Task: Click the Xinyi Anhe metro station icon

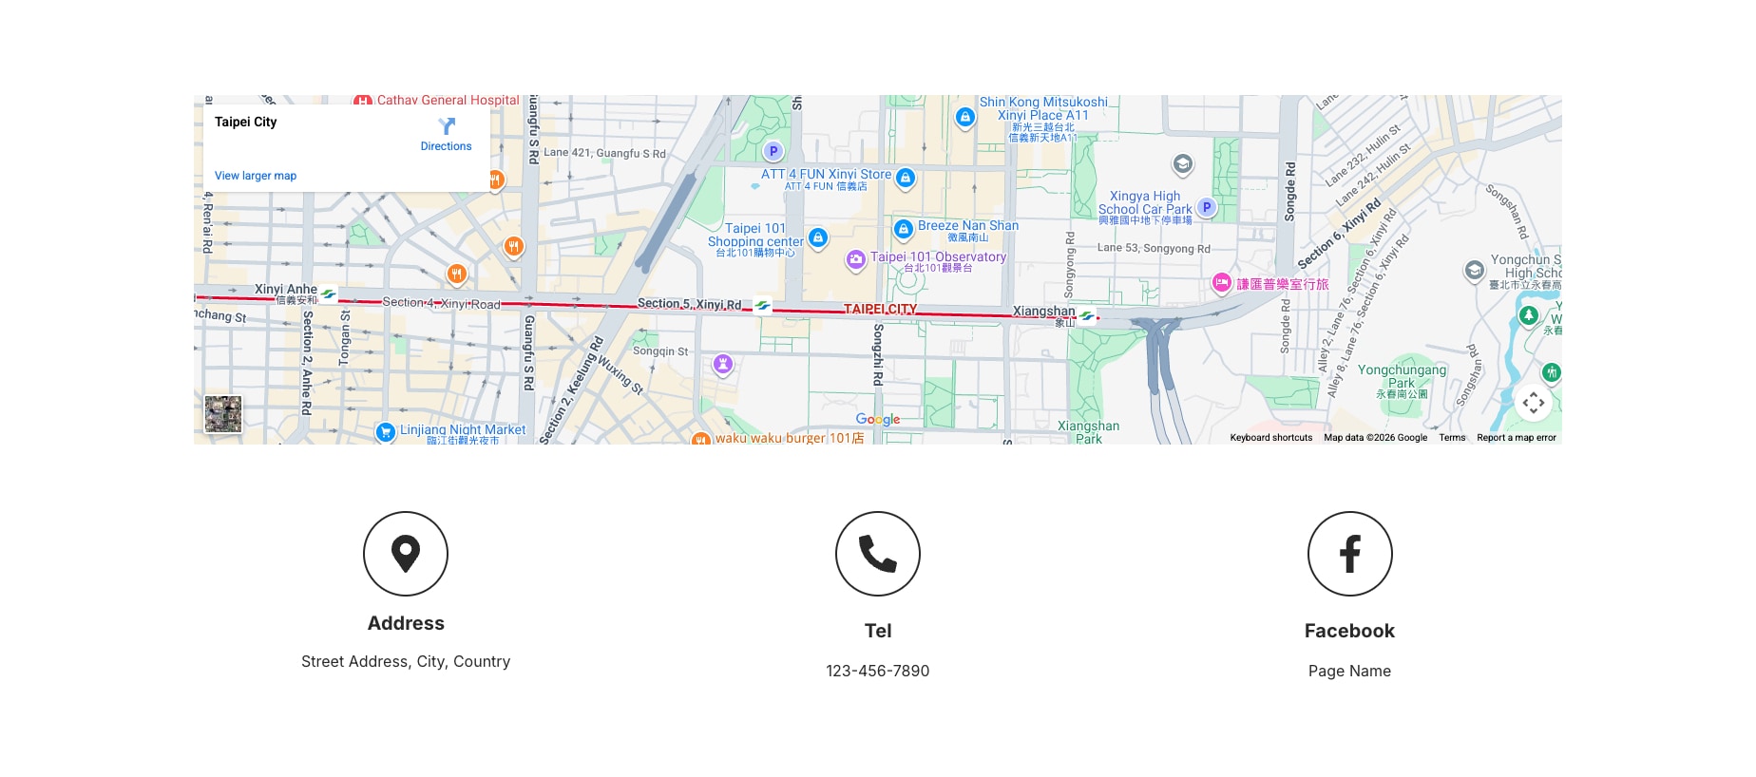Action: pos(328,294)
